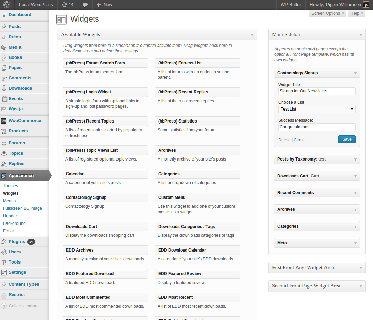Click the Plugins plug icon
The image size is (373, 320).
[4, 242]
